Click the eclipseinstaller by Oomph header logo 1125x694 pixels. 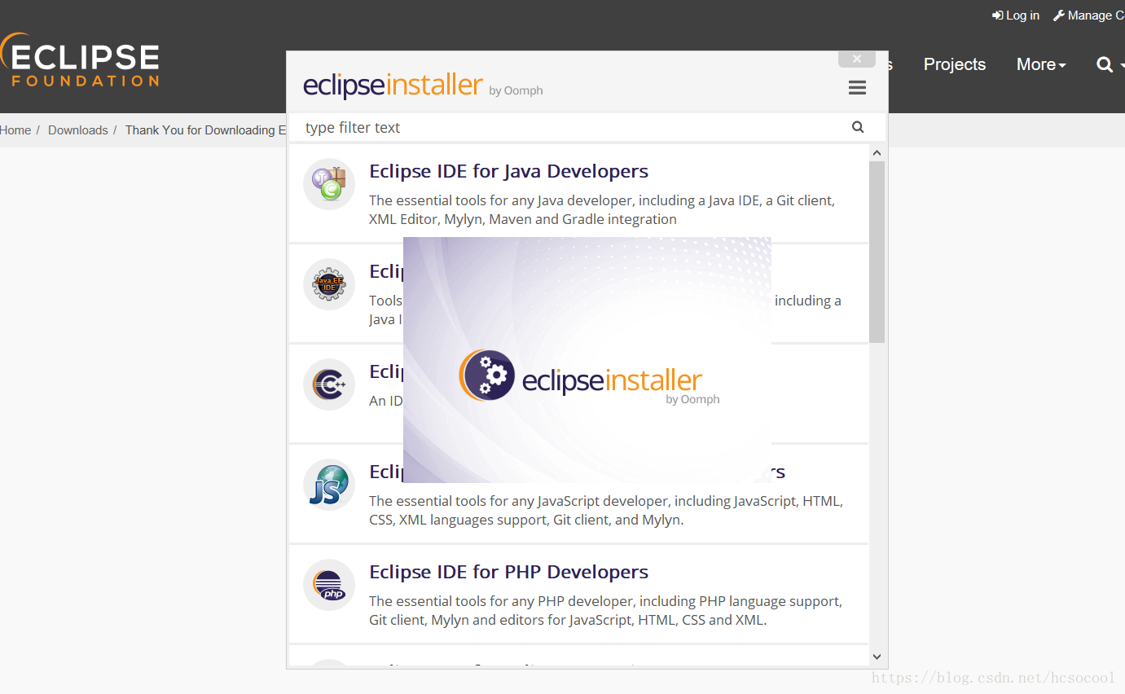423,86
